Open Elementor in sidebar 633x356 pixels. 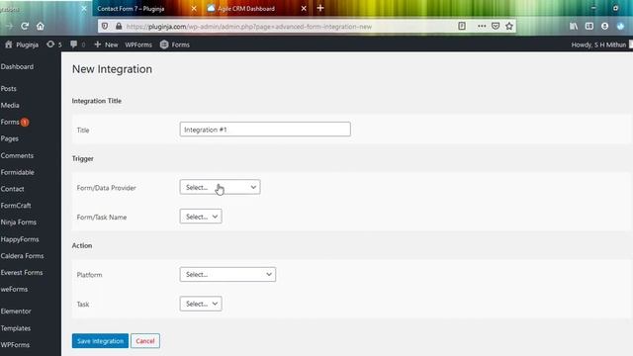coord(16,311)
